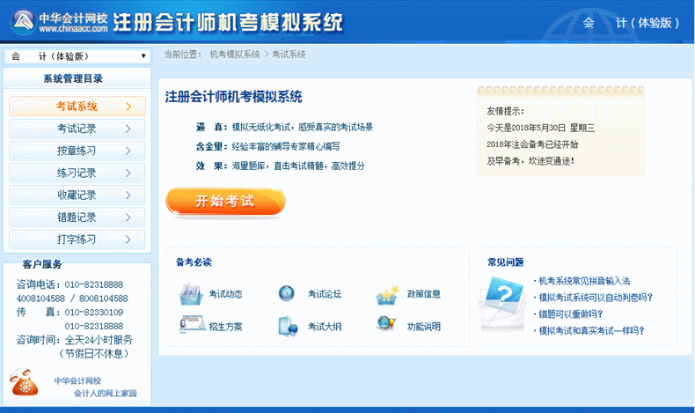Open the 机考系统常见拼音输入法 link

[x=584, y=281]
